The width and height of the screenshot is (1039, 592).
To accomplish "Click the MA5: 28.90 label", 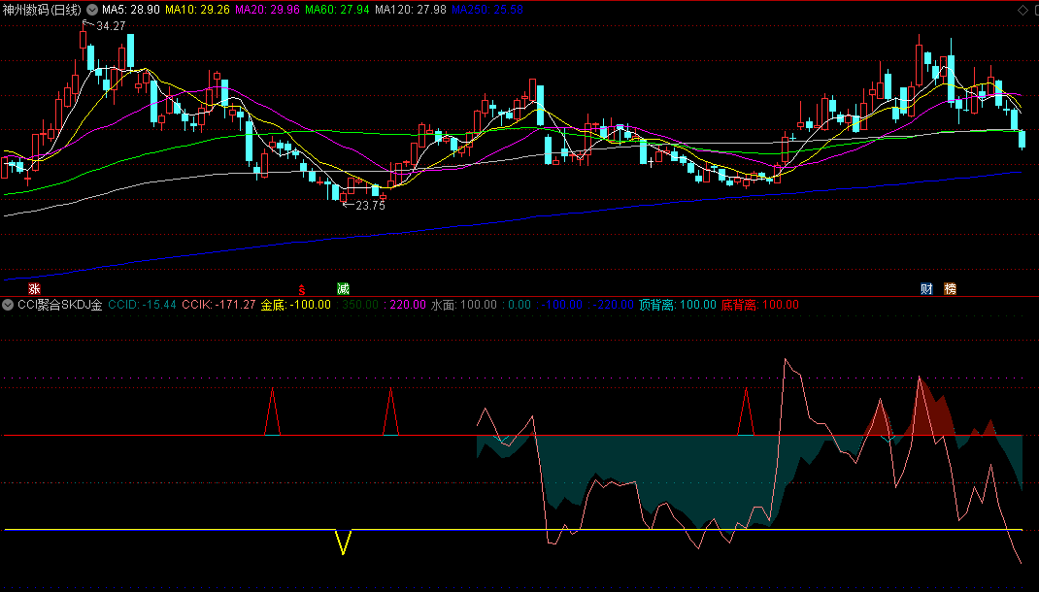I will [131, 10].
